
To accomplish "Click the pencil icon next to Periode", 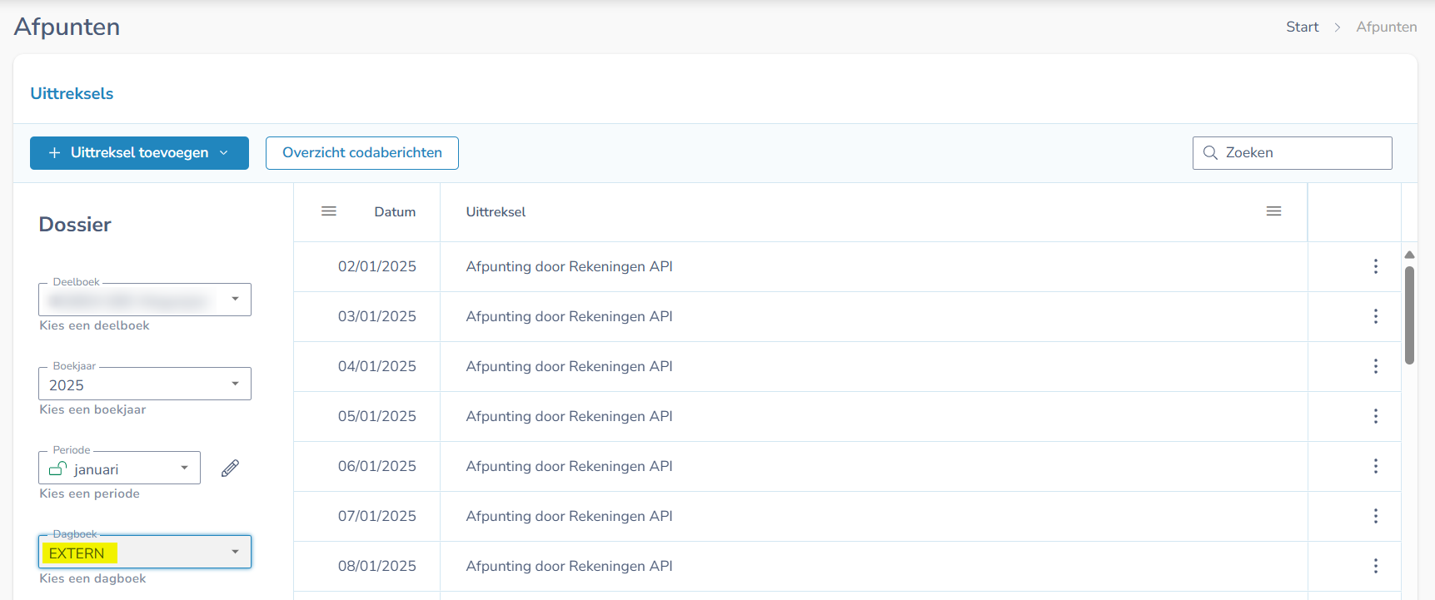I will tap(230, 469).
